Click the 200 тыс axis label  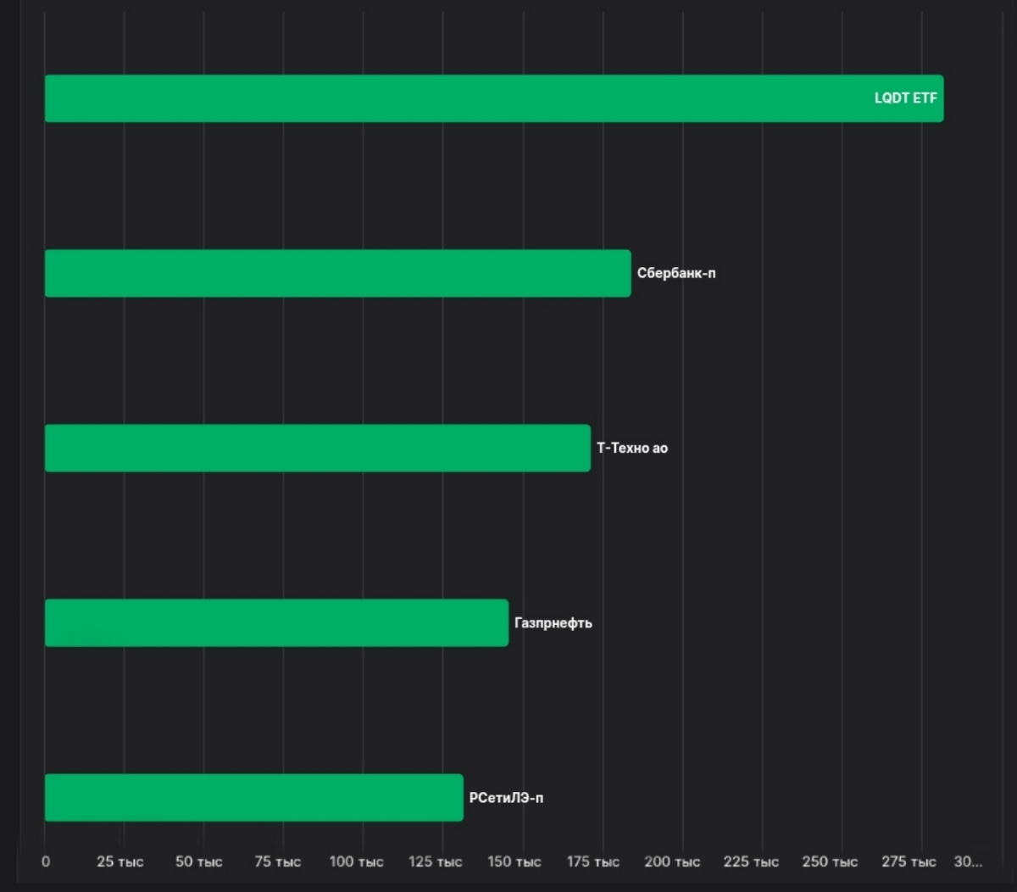coord(672,861)
